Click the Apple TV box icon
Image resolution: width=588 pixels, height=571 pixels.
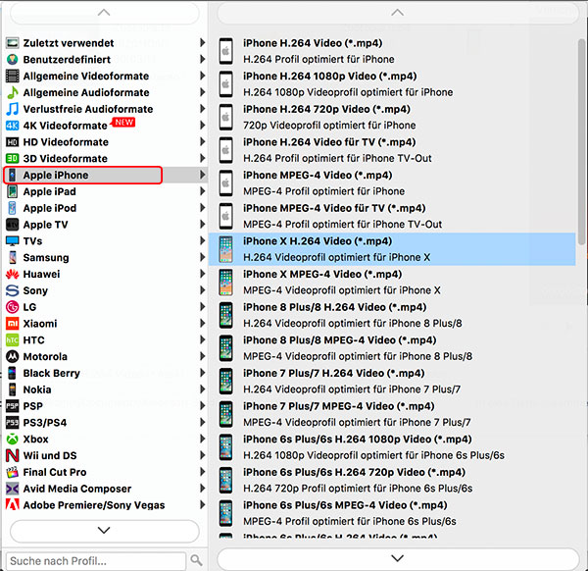coord(13,225)
